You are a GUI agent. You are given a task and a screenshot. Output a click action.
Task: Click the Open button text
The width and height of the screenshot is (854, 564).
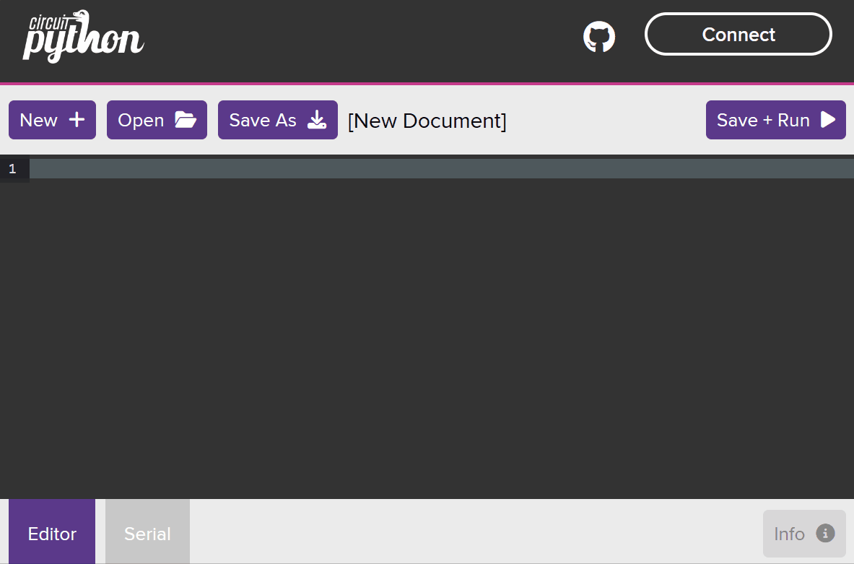click(x=141, y=120)
